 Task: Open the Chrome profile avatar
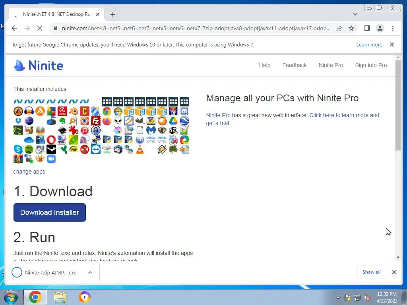[380, 28]
